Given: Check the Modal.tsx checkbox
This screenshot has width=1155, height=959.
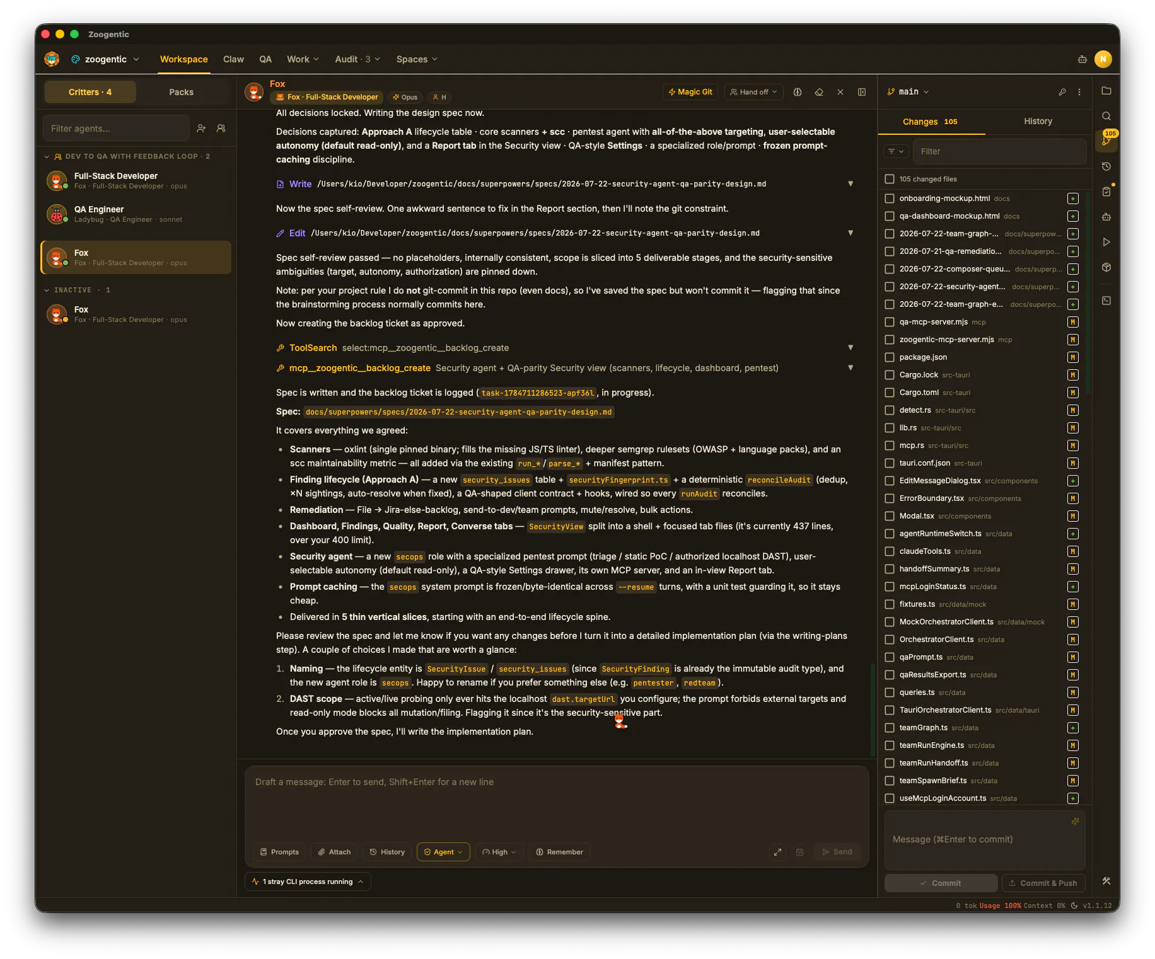Looking at the screenshot, I should (x=890, y=516).
